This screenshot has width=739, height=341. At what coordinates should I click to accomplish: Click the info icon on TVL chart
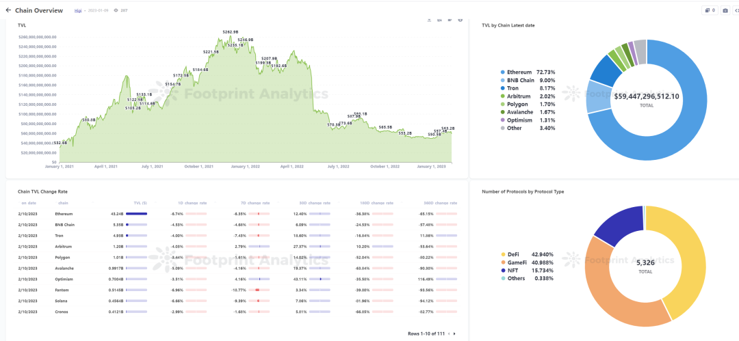click(x=461, y=20)
